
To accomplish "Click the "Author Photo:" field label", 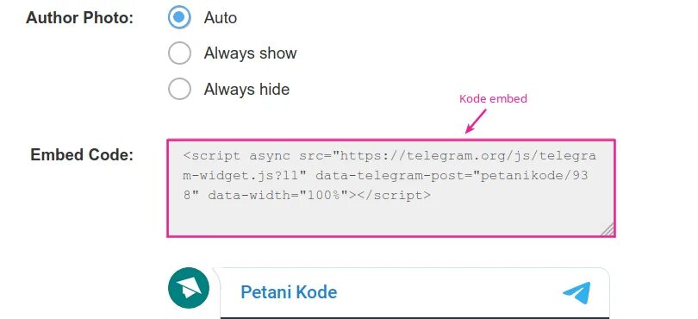I will point(79,18).
